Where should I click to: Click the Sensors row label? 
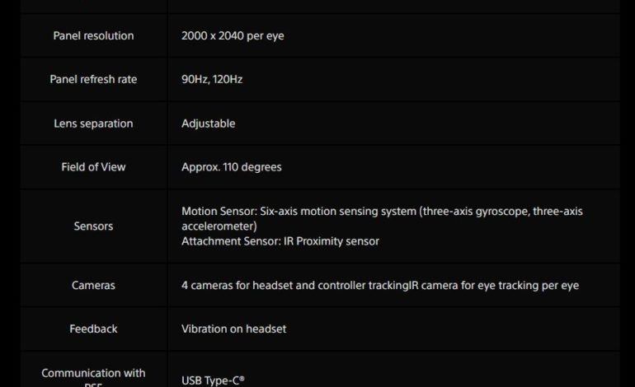[93, 226]
